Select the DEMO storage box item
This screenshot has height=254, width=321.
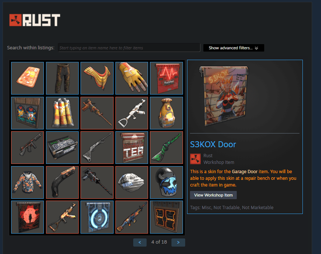click(x=62, y=148)
